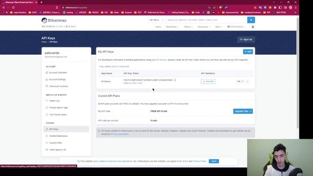Viewport: 313px width, 176px height.
Task: Click the bookmark icon in the address bar
Action: pos(57,8)
